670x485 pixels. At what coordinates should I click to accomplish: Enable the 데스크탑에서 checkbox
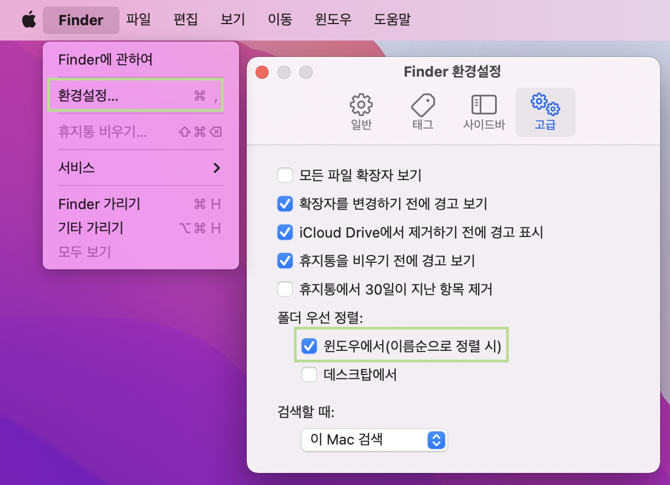309,374
